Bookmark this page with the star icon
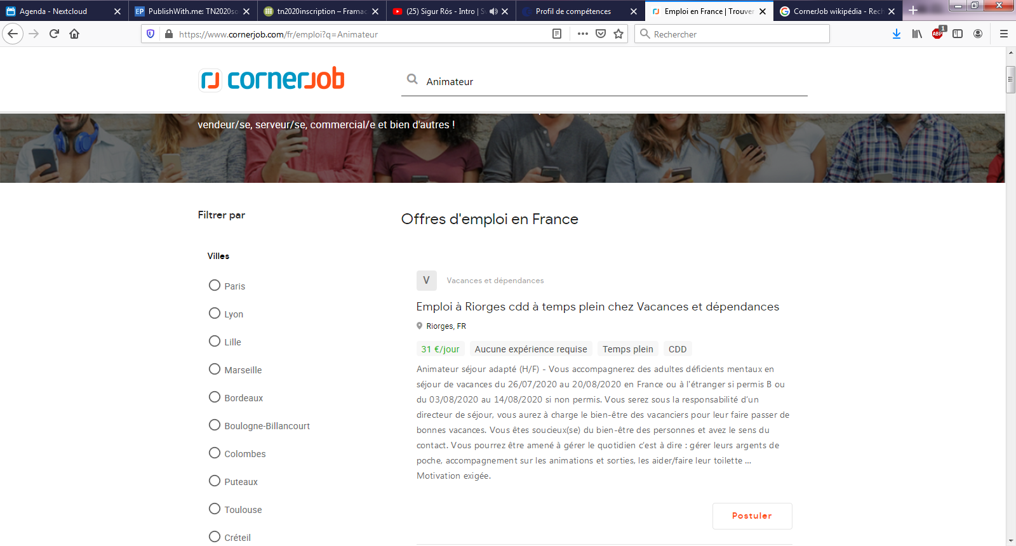This screenshot has width=1016, height=546. click(618, 34)
